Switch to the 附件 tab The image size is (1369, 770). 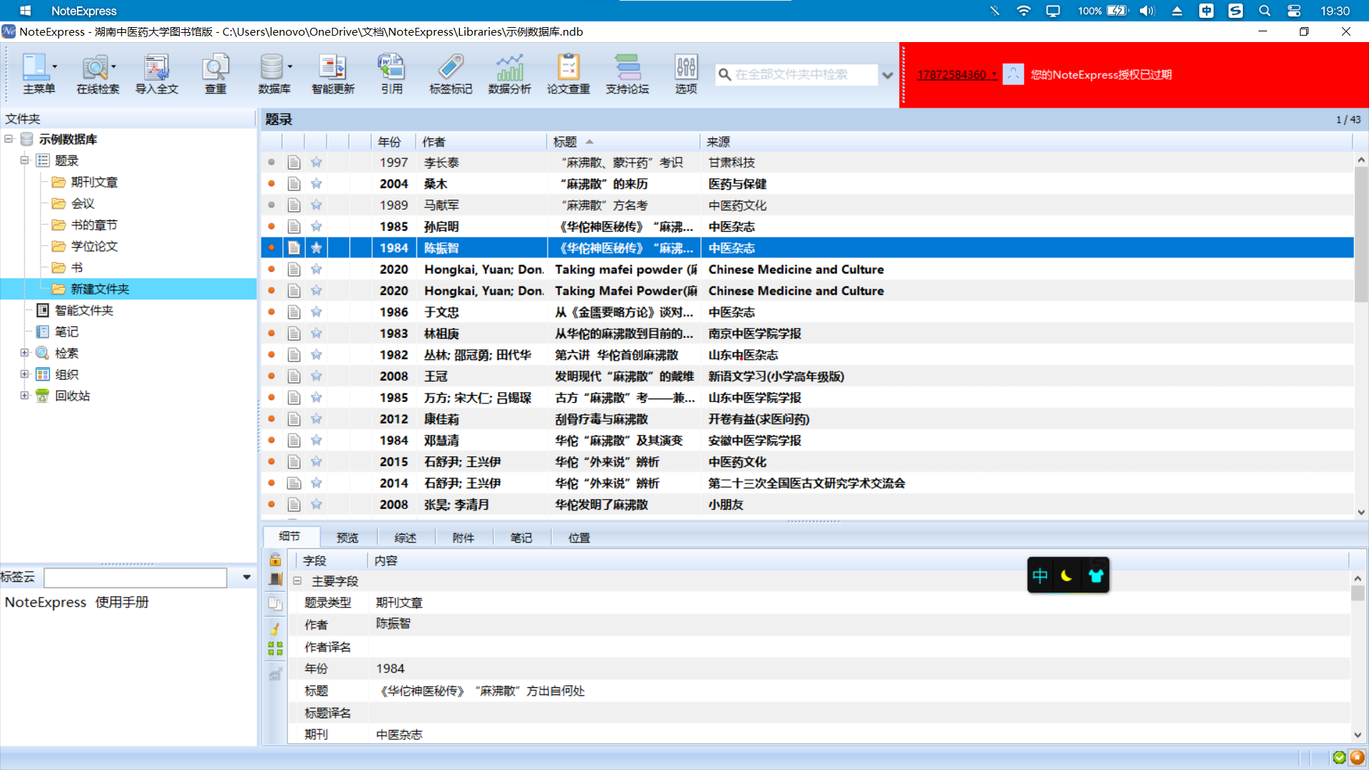pyautogui.click(x=463, y=538)
